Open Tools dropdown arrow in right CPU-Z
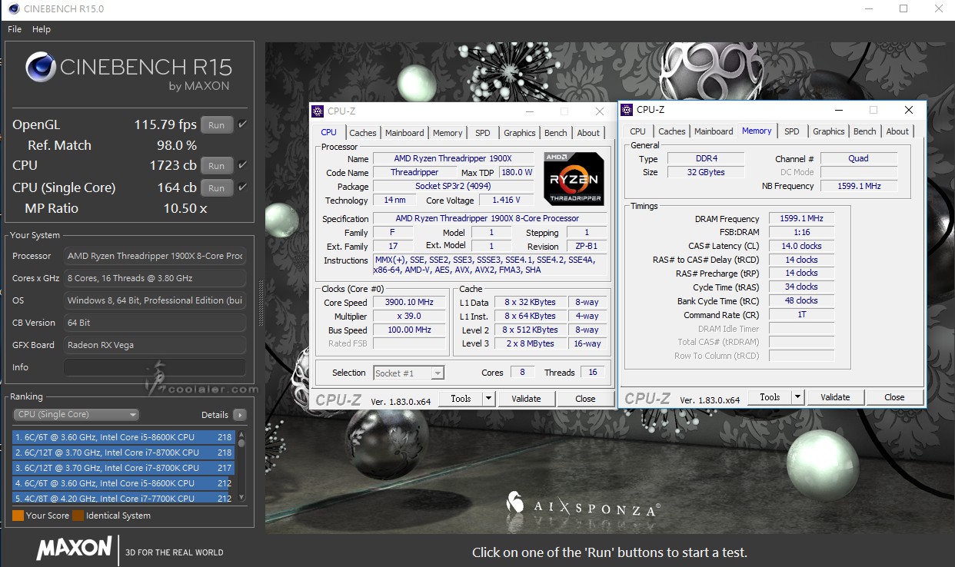Viewport: 955px width, 567px height. [x=797, y=397]
